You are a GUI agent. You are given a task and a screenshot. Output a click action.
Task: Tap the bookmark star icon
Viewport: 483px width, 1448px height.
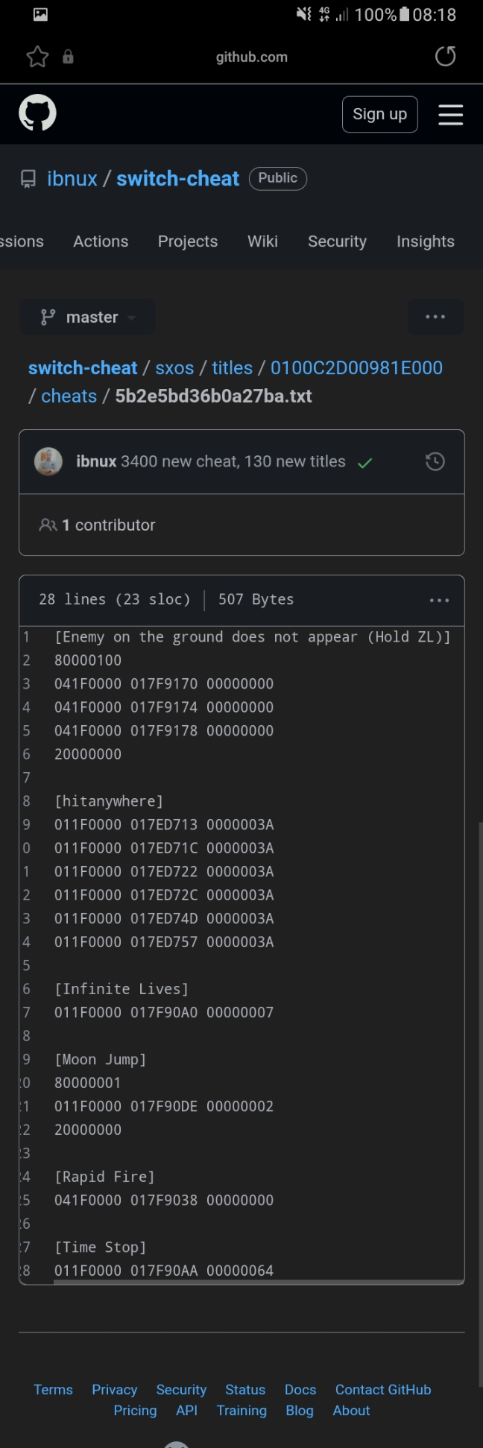click(x=37, y=57)
